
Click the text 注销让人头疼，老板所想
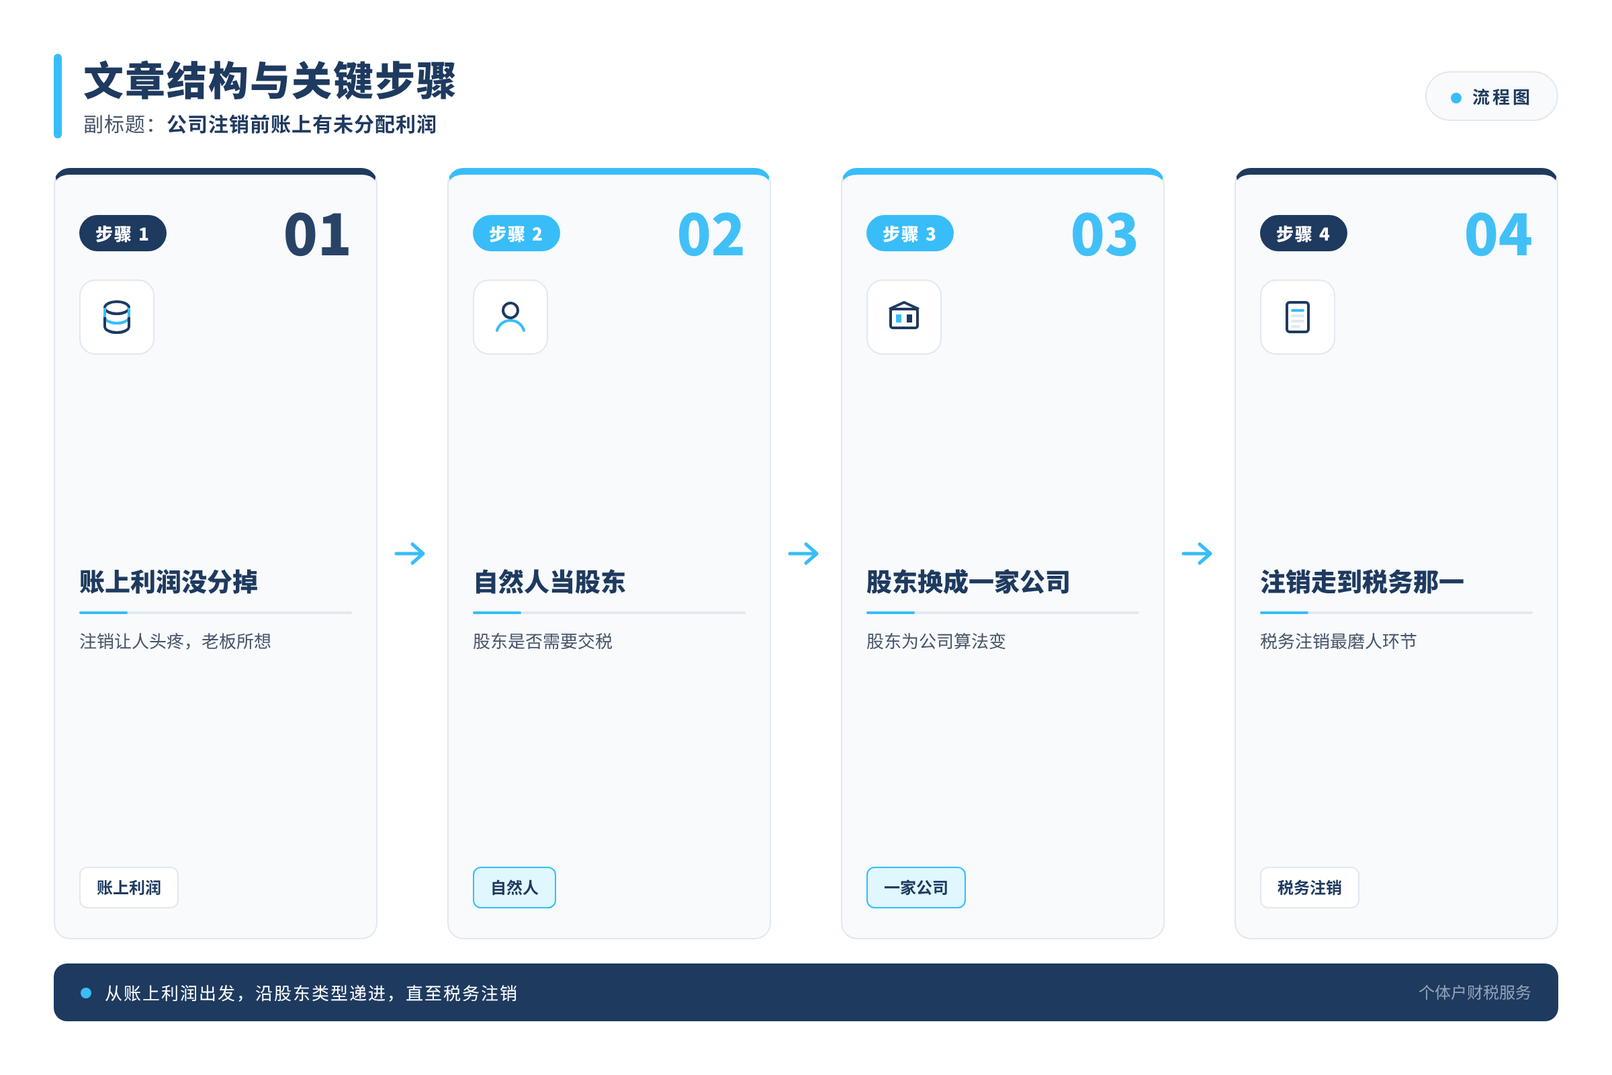tap(175, 641)
